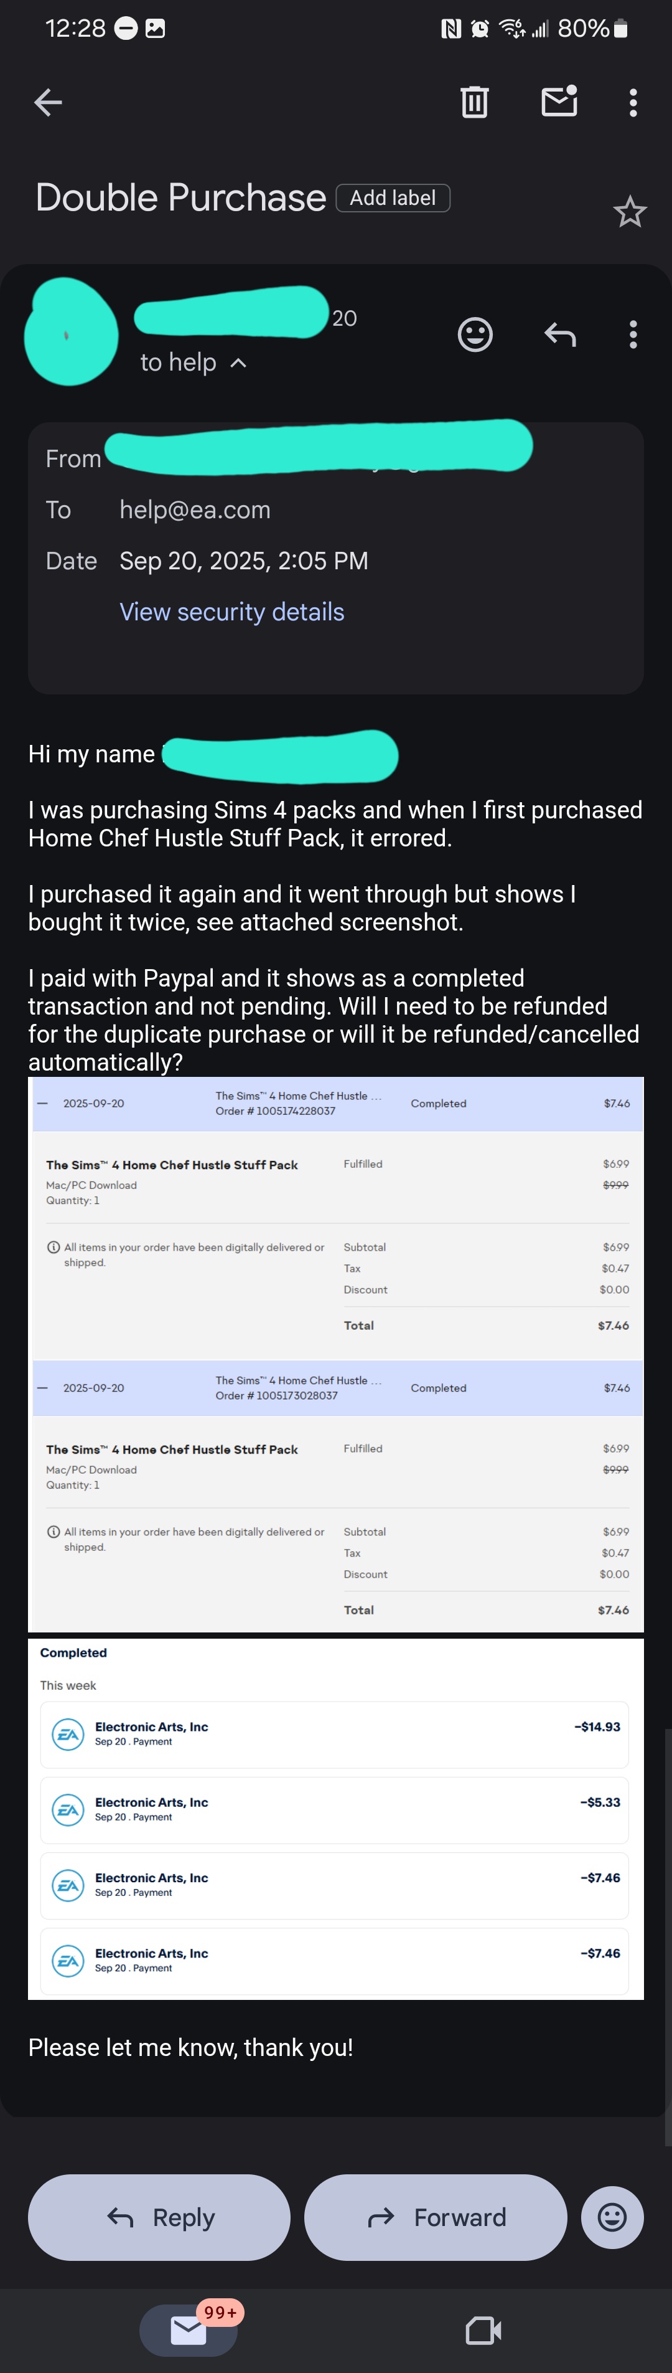Open View security details link
Screen dimensions: 672x2373
coord(232,612)
